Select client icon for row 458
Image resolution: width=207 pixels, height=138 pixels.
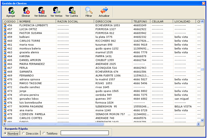pyautogui.click(x=5, y=33)
